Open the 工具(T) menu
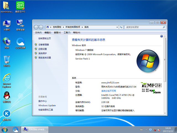The width and height of the screenshot is (177, 133). click(x=67, y=33)
